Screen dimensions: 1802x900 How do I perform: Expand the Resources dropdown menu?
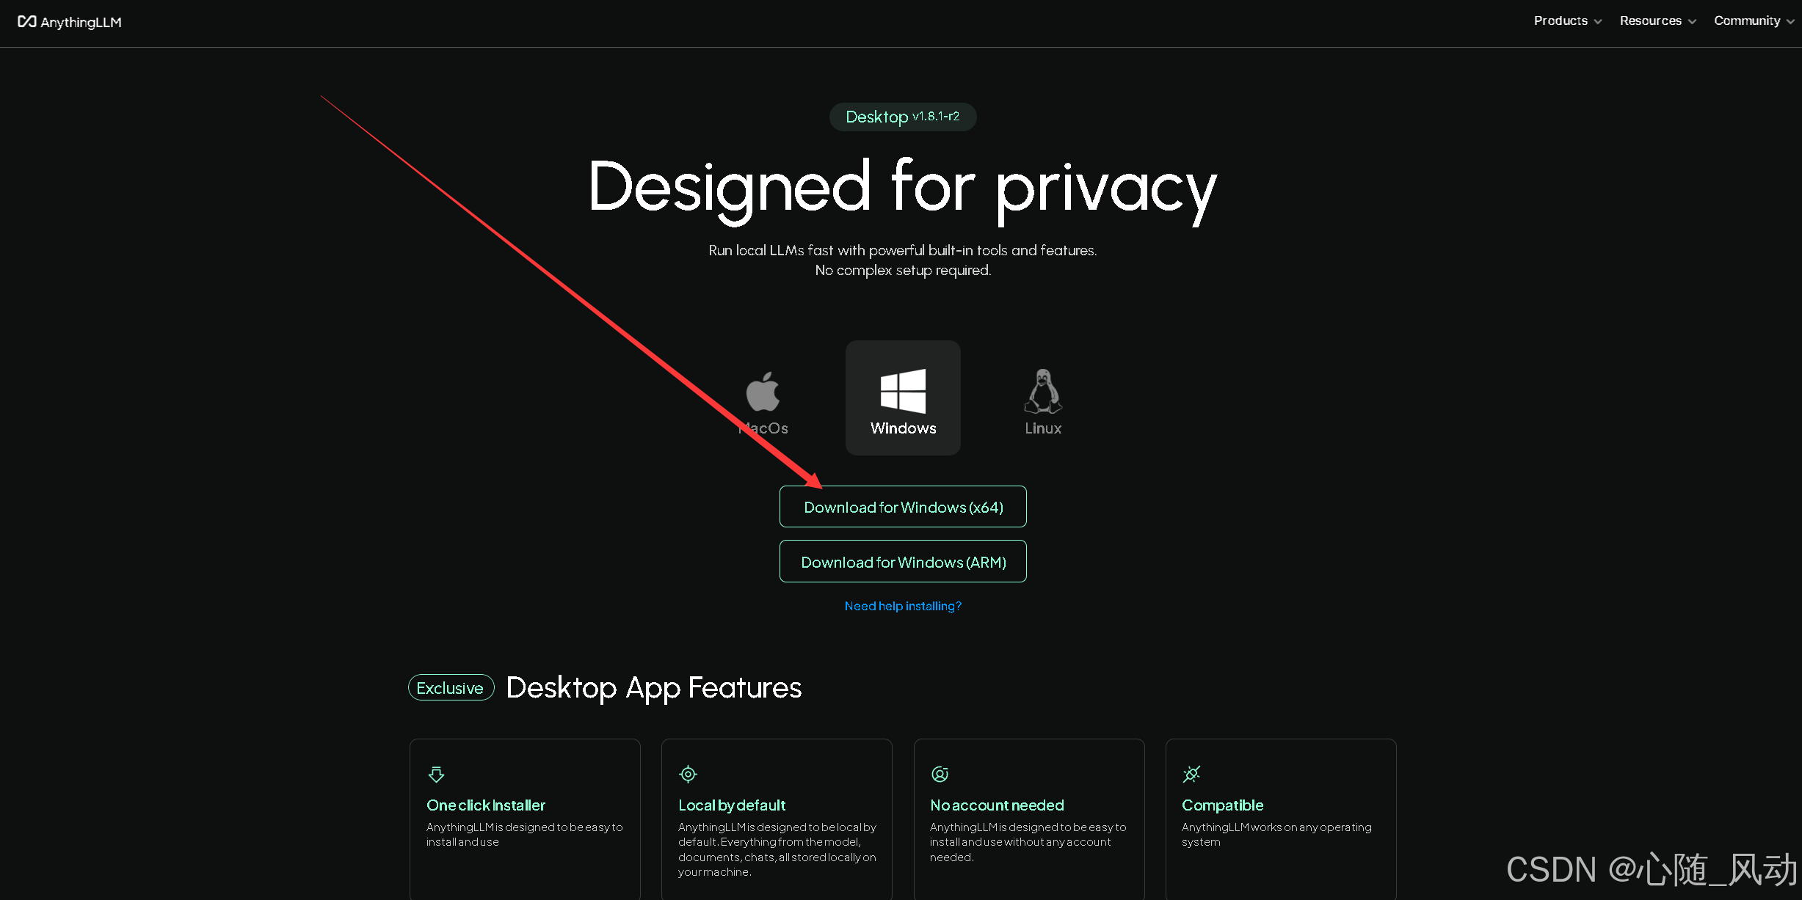[x=1657, y=21]
